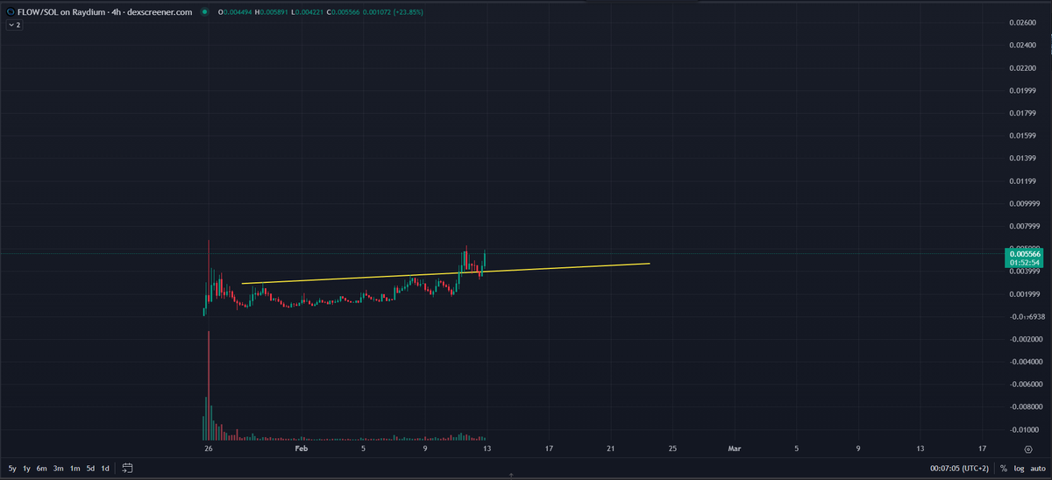Click the FLOW/SOL on Raydium chart title
The width and height of the screenshot is (1052, 480).
point(105,12)
